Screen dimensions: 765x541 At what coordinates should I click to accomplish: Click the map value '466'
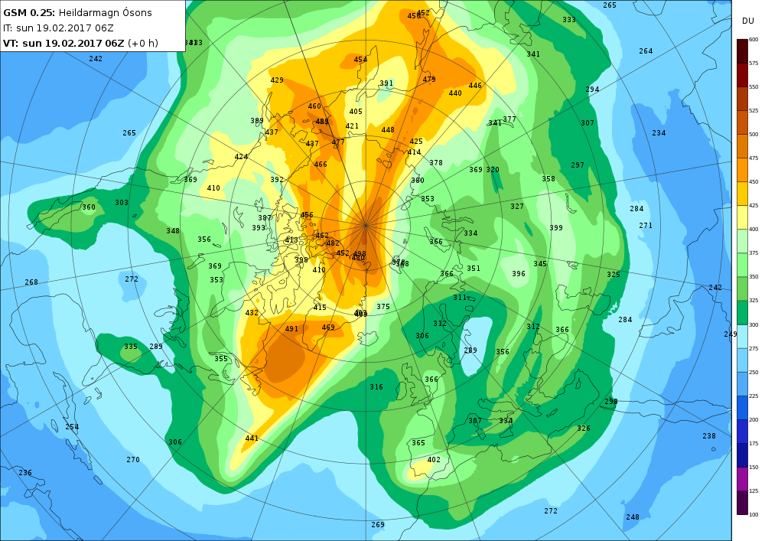321,165
